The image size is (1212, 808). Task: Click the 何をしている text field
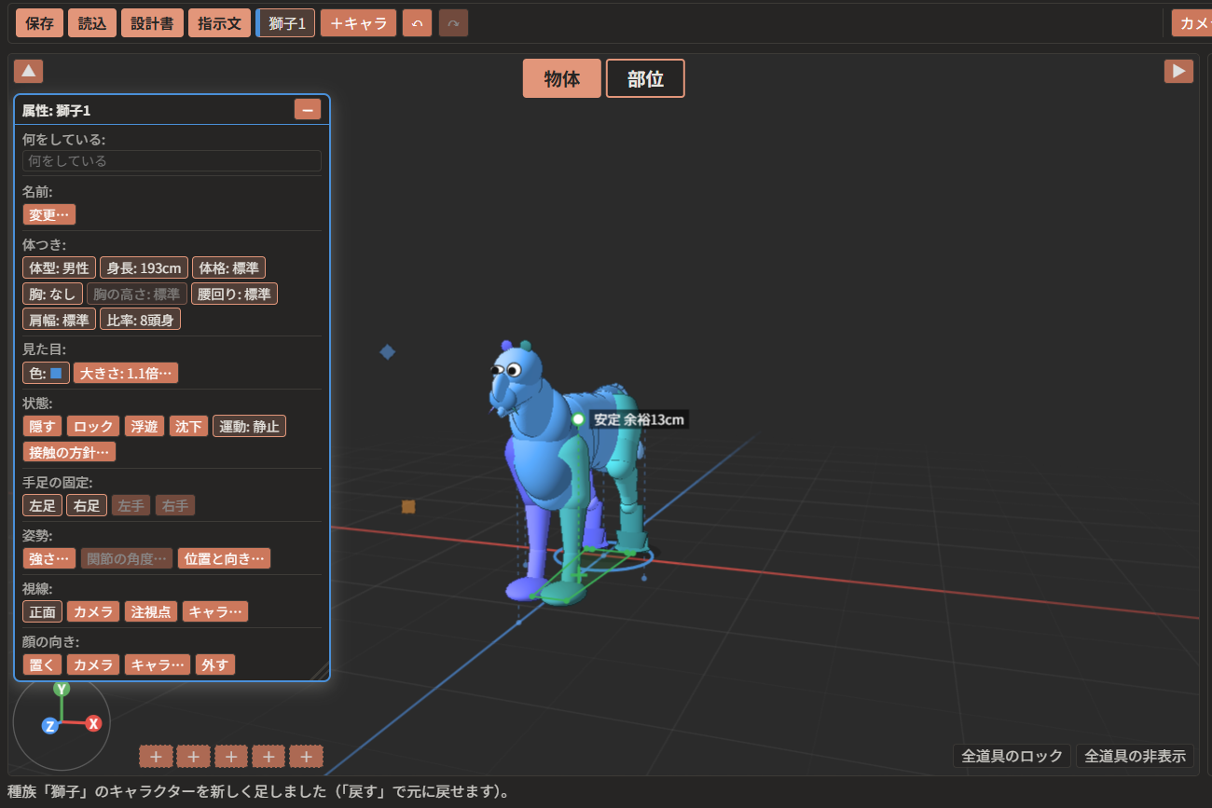coord(172,160)
